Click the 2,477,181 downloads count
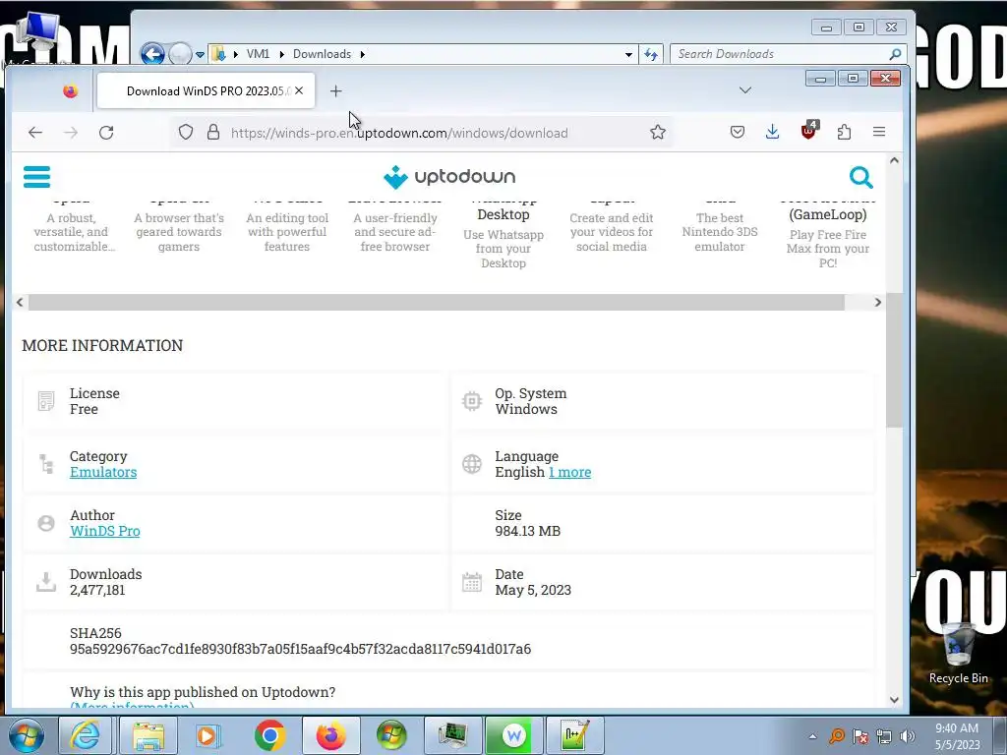Image resolution: width=1007 pixels, height=755 pixels. (x=97, y=590)
